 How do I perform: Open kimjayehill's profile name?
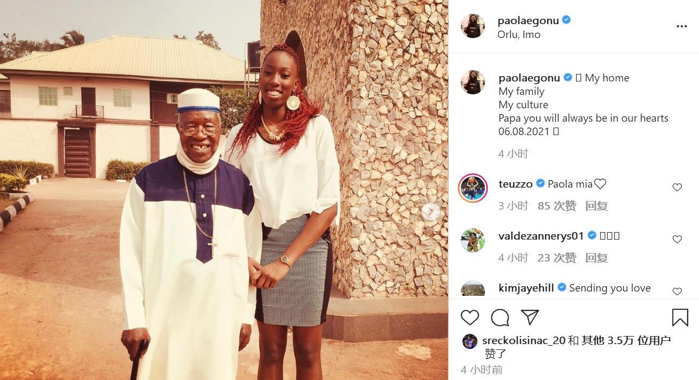[526, 288]
